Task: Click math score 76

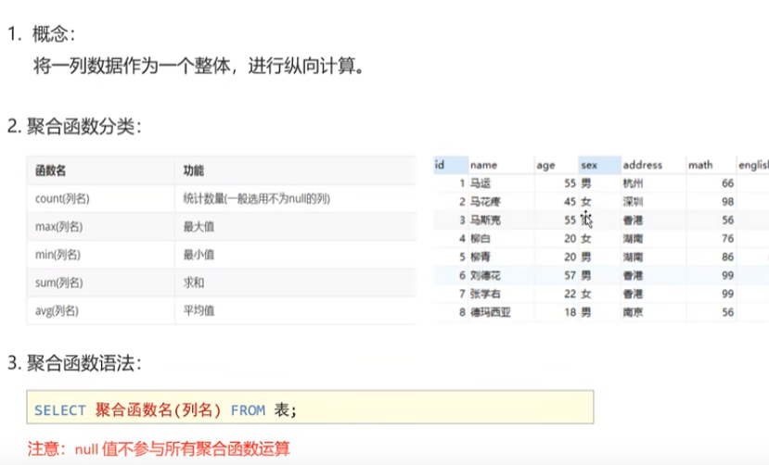Action: tap(727, 238)
